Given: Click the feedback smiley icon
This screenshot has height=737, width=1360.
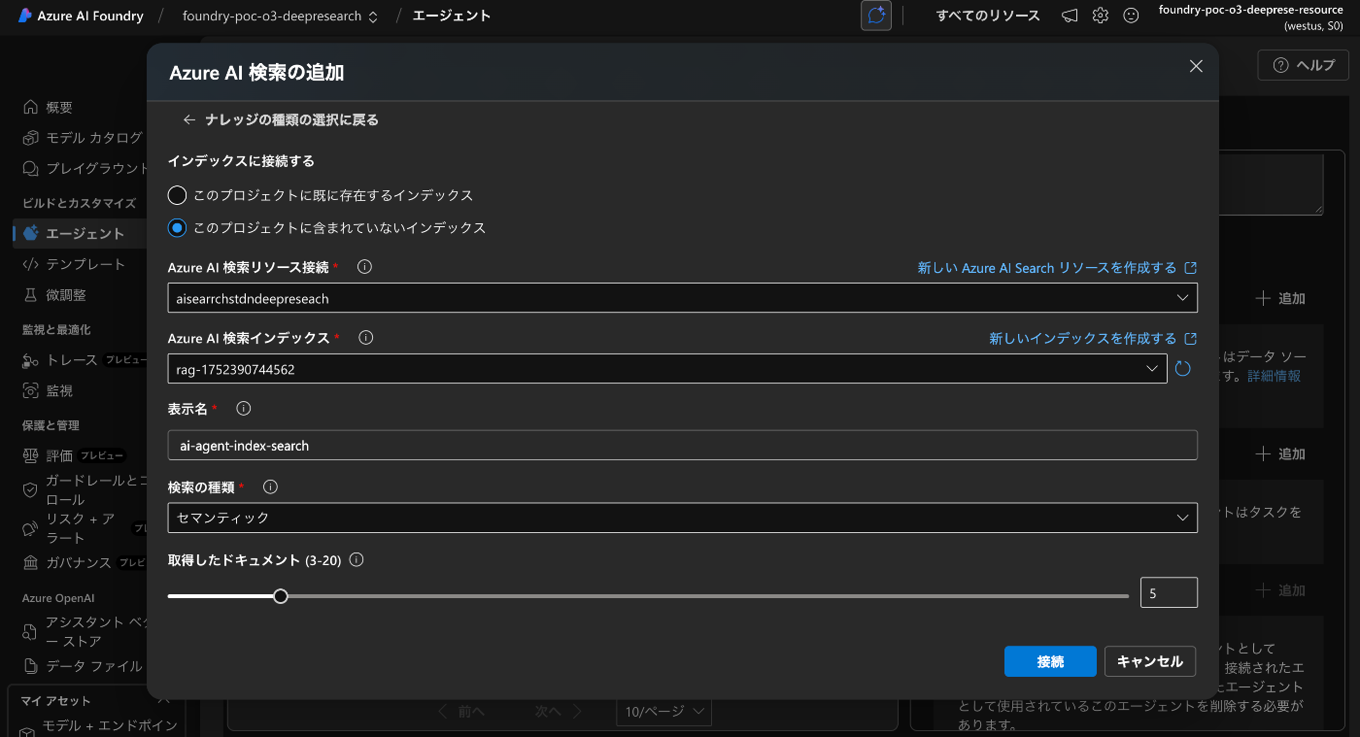Looking at the screenshot, I should tap(1131, 16).
